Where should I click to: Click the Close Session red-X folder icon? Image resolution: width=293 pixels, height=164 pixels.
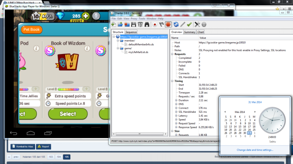(127, 25)
